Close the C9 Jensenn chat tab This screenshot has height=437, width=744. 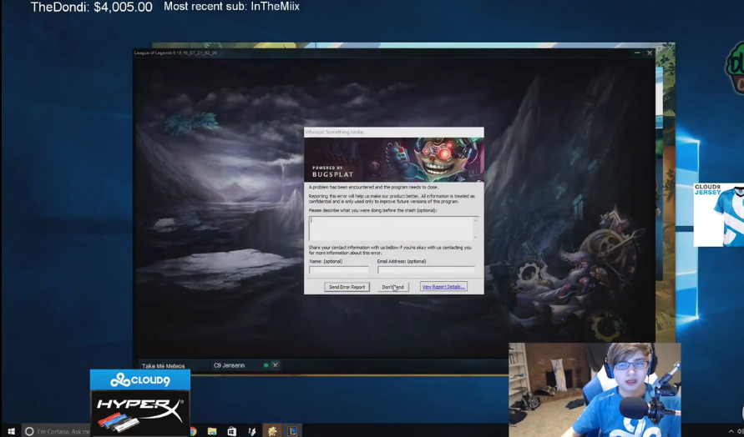tap(276, 365)
